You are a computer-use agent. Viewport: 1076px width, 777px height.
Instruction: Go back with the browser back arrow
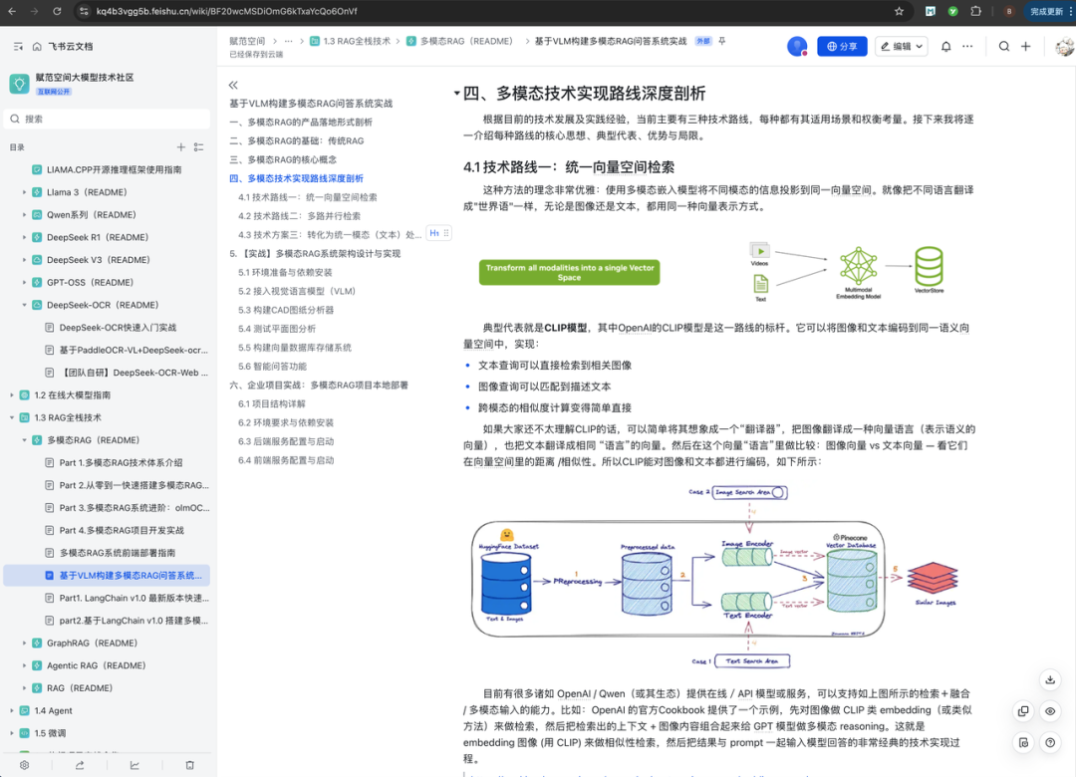point(12,11)
